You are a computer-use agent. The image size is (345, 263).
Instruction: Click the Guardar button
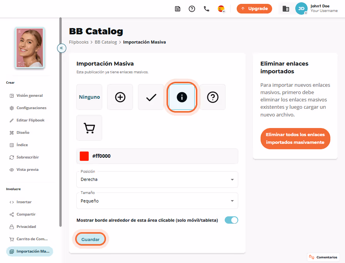[x=91, y=239]
